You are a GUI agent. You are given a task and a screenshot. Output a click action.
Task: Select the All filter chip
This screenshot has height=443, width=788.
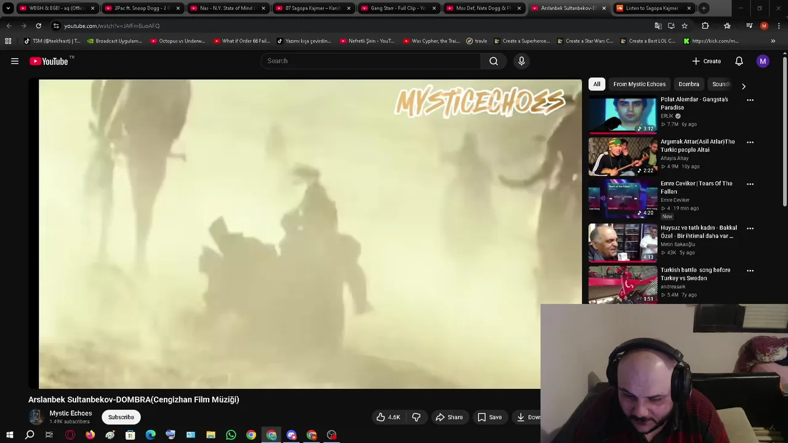[x=597, y=84]
